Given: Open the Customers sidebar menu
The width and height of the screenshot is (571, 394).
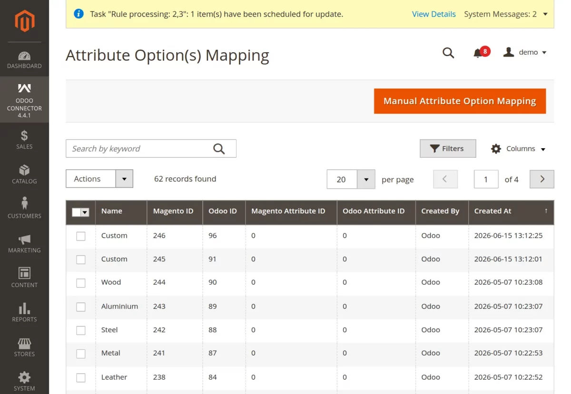Looking at the screenshot, I should [x=24, y=209].
